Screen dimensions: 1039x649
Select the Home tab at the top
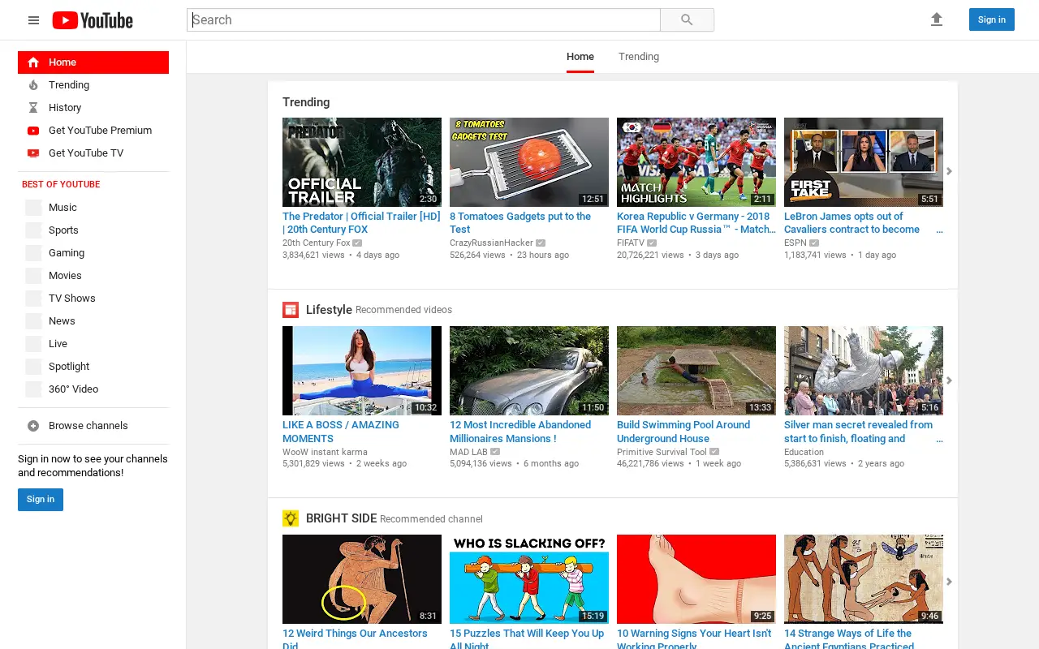pyautogui.click(x=580, y=57)
